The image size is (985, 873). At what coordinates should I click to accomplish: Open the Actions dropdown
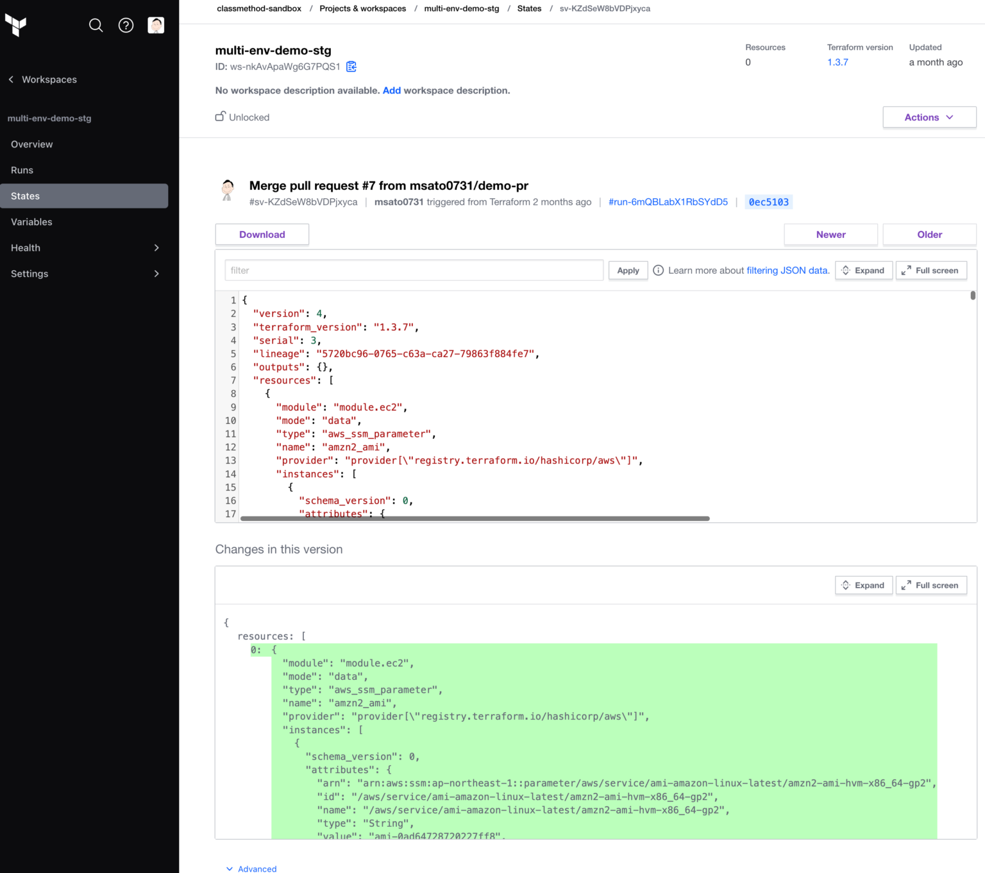929,117
